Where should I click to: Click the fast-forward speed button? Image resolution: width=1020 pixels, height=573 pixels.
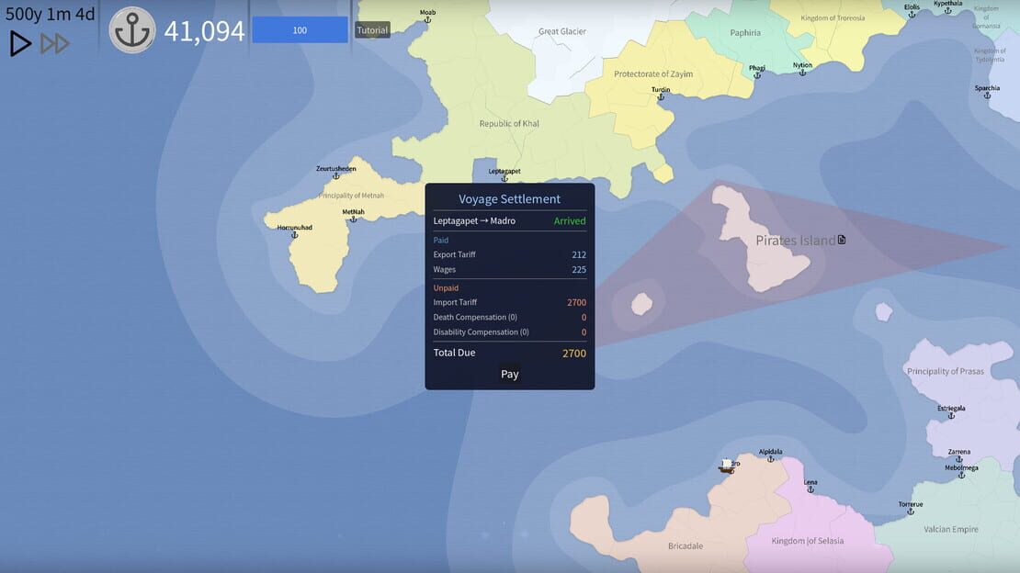click(x=55, y=43)
